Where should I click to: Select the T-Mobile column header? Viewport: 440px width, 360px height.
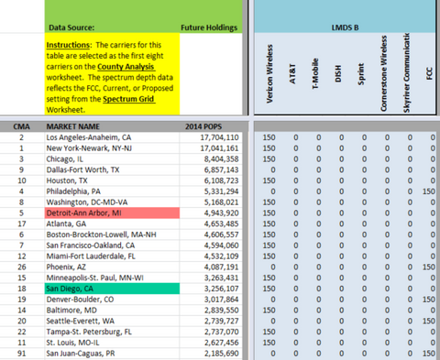315,73
